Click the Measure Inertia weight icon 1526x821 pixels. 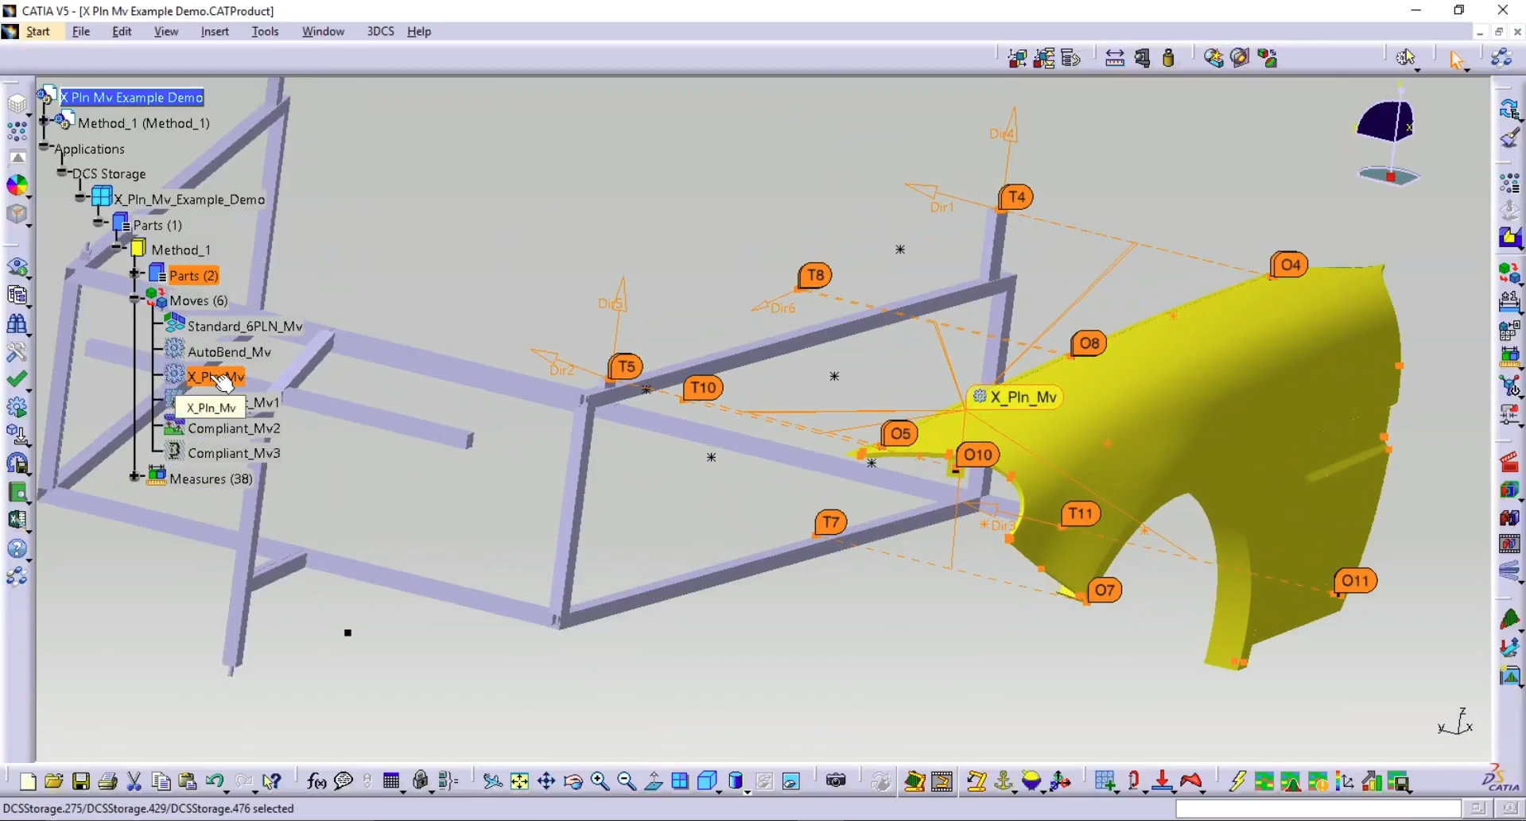1168,58
